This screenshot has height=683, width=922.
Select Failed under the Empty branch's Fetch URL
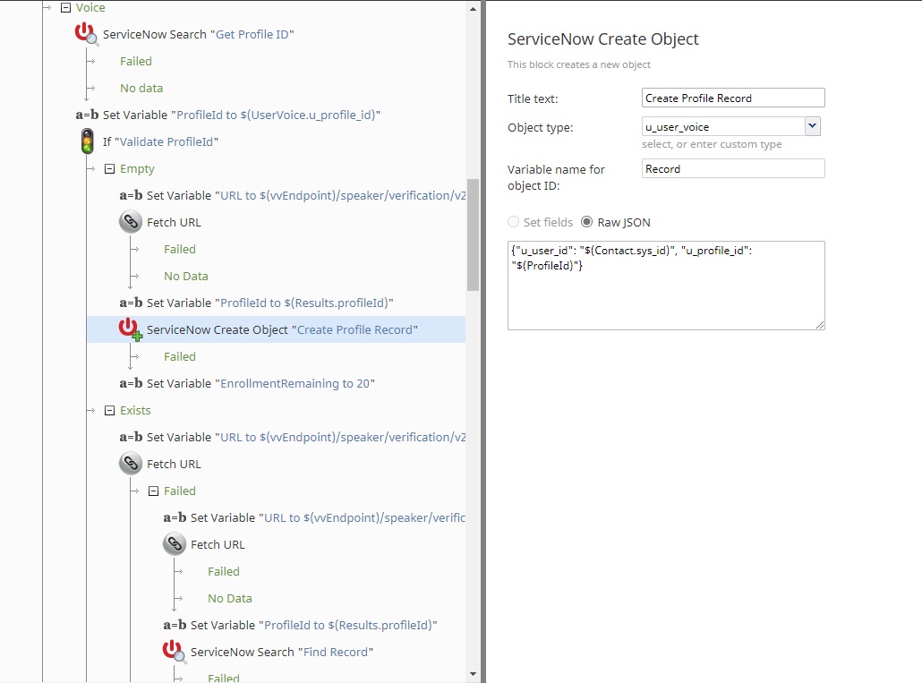click(180, 249)
